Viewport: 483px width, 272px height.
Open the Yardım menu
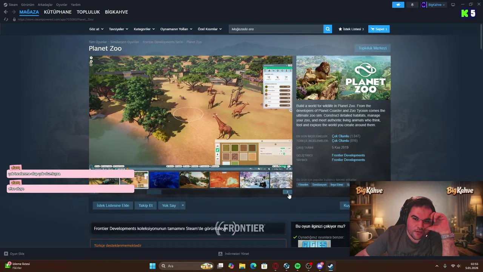[75, 5]
